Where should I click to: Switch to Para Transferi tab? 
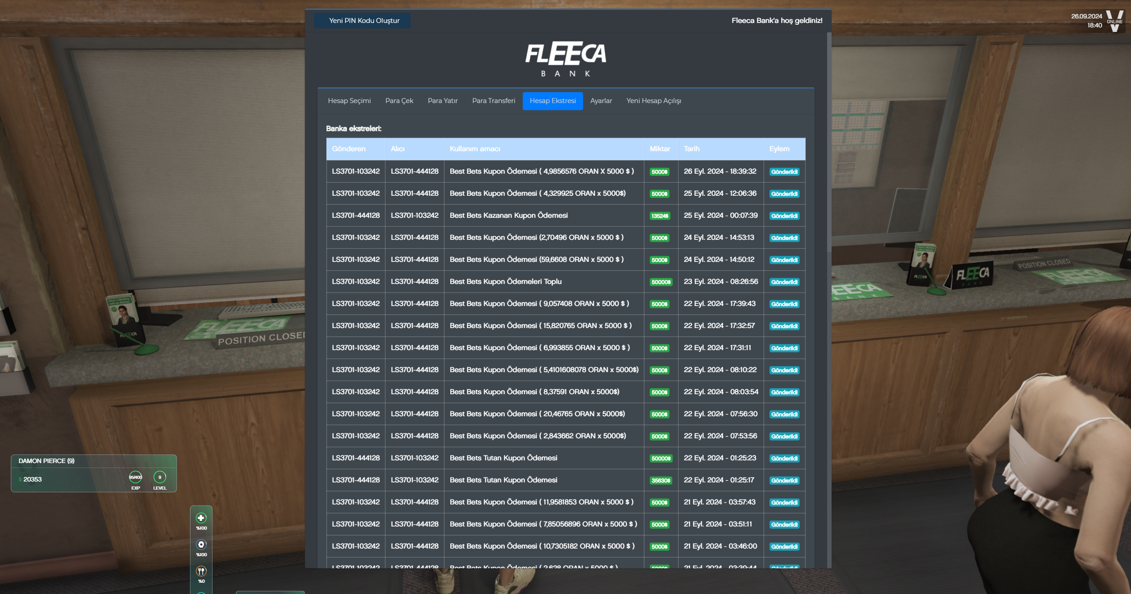pos(493,101)
